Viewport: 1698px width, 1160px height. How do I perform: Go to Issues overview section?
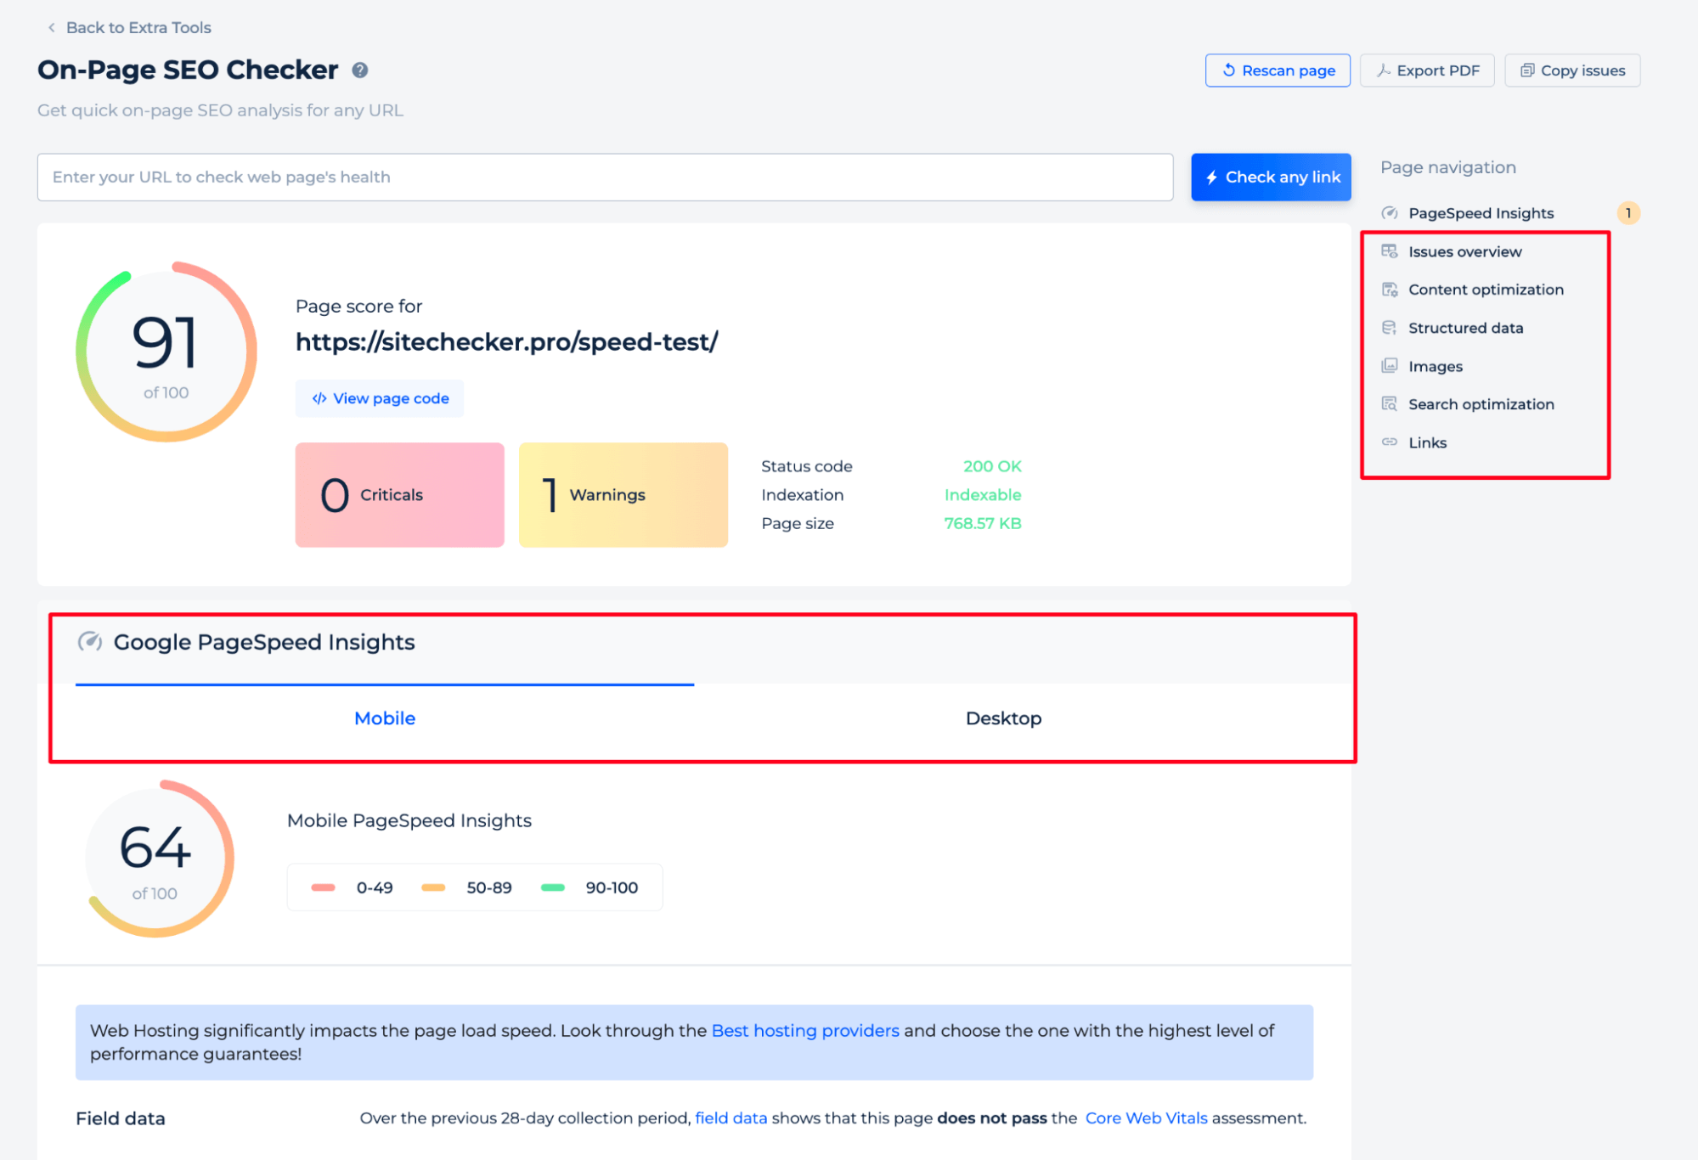click(1464, 251)
